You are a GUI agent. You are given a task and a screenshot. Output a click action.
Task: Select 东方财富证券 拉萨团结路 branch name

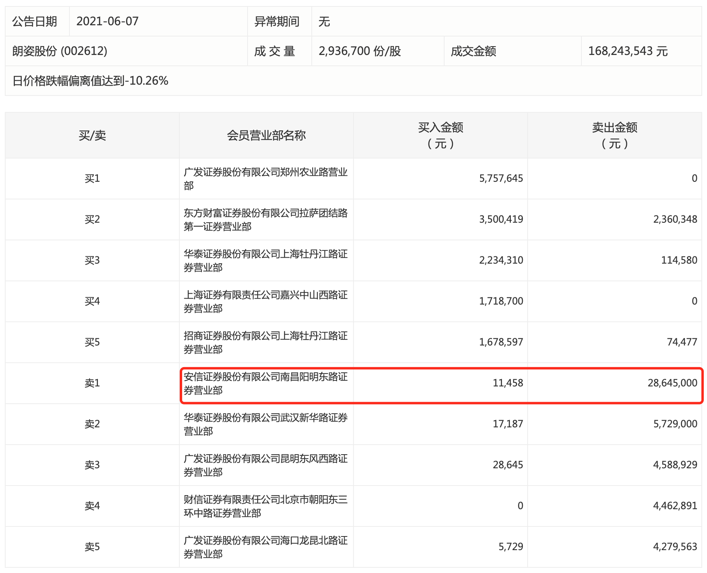tap(265, 219)
